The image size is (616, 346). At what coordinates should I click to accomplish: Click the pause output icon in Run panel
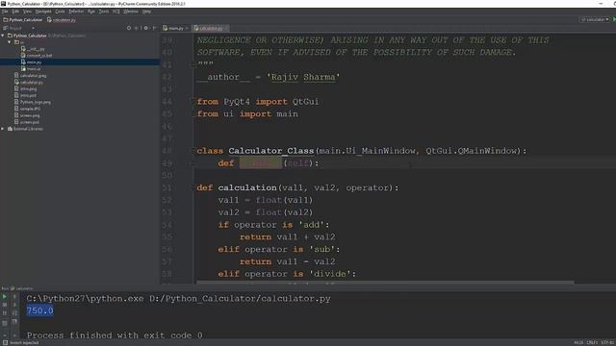pos(5,313)
